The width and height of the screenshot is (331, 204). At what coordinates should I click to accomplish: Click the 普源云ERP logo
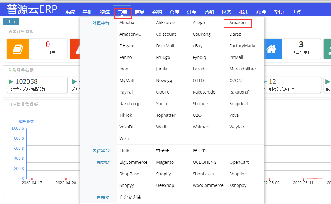(x=32, y=9)
